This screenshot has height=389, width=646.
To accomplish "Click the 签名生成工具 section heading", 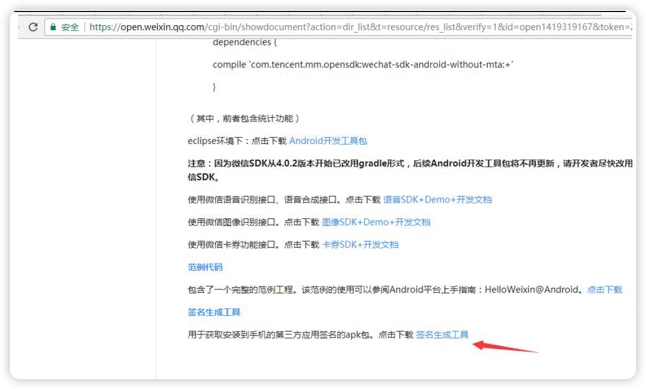I will pyautogui.click(x=214, y=312).
